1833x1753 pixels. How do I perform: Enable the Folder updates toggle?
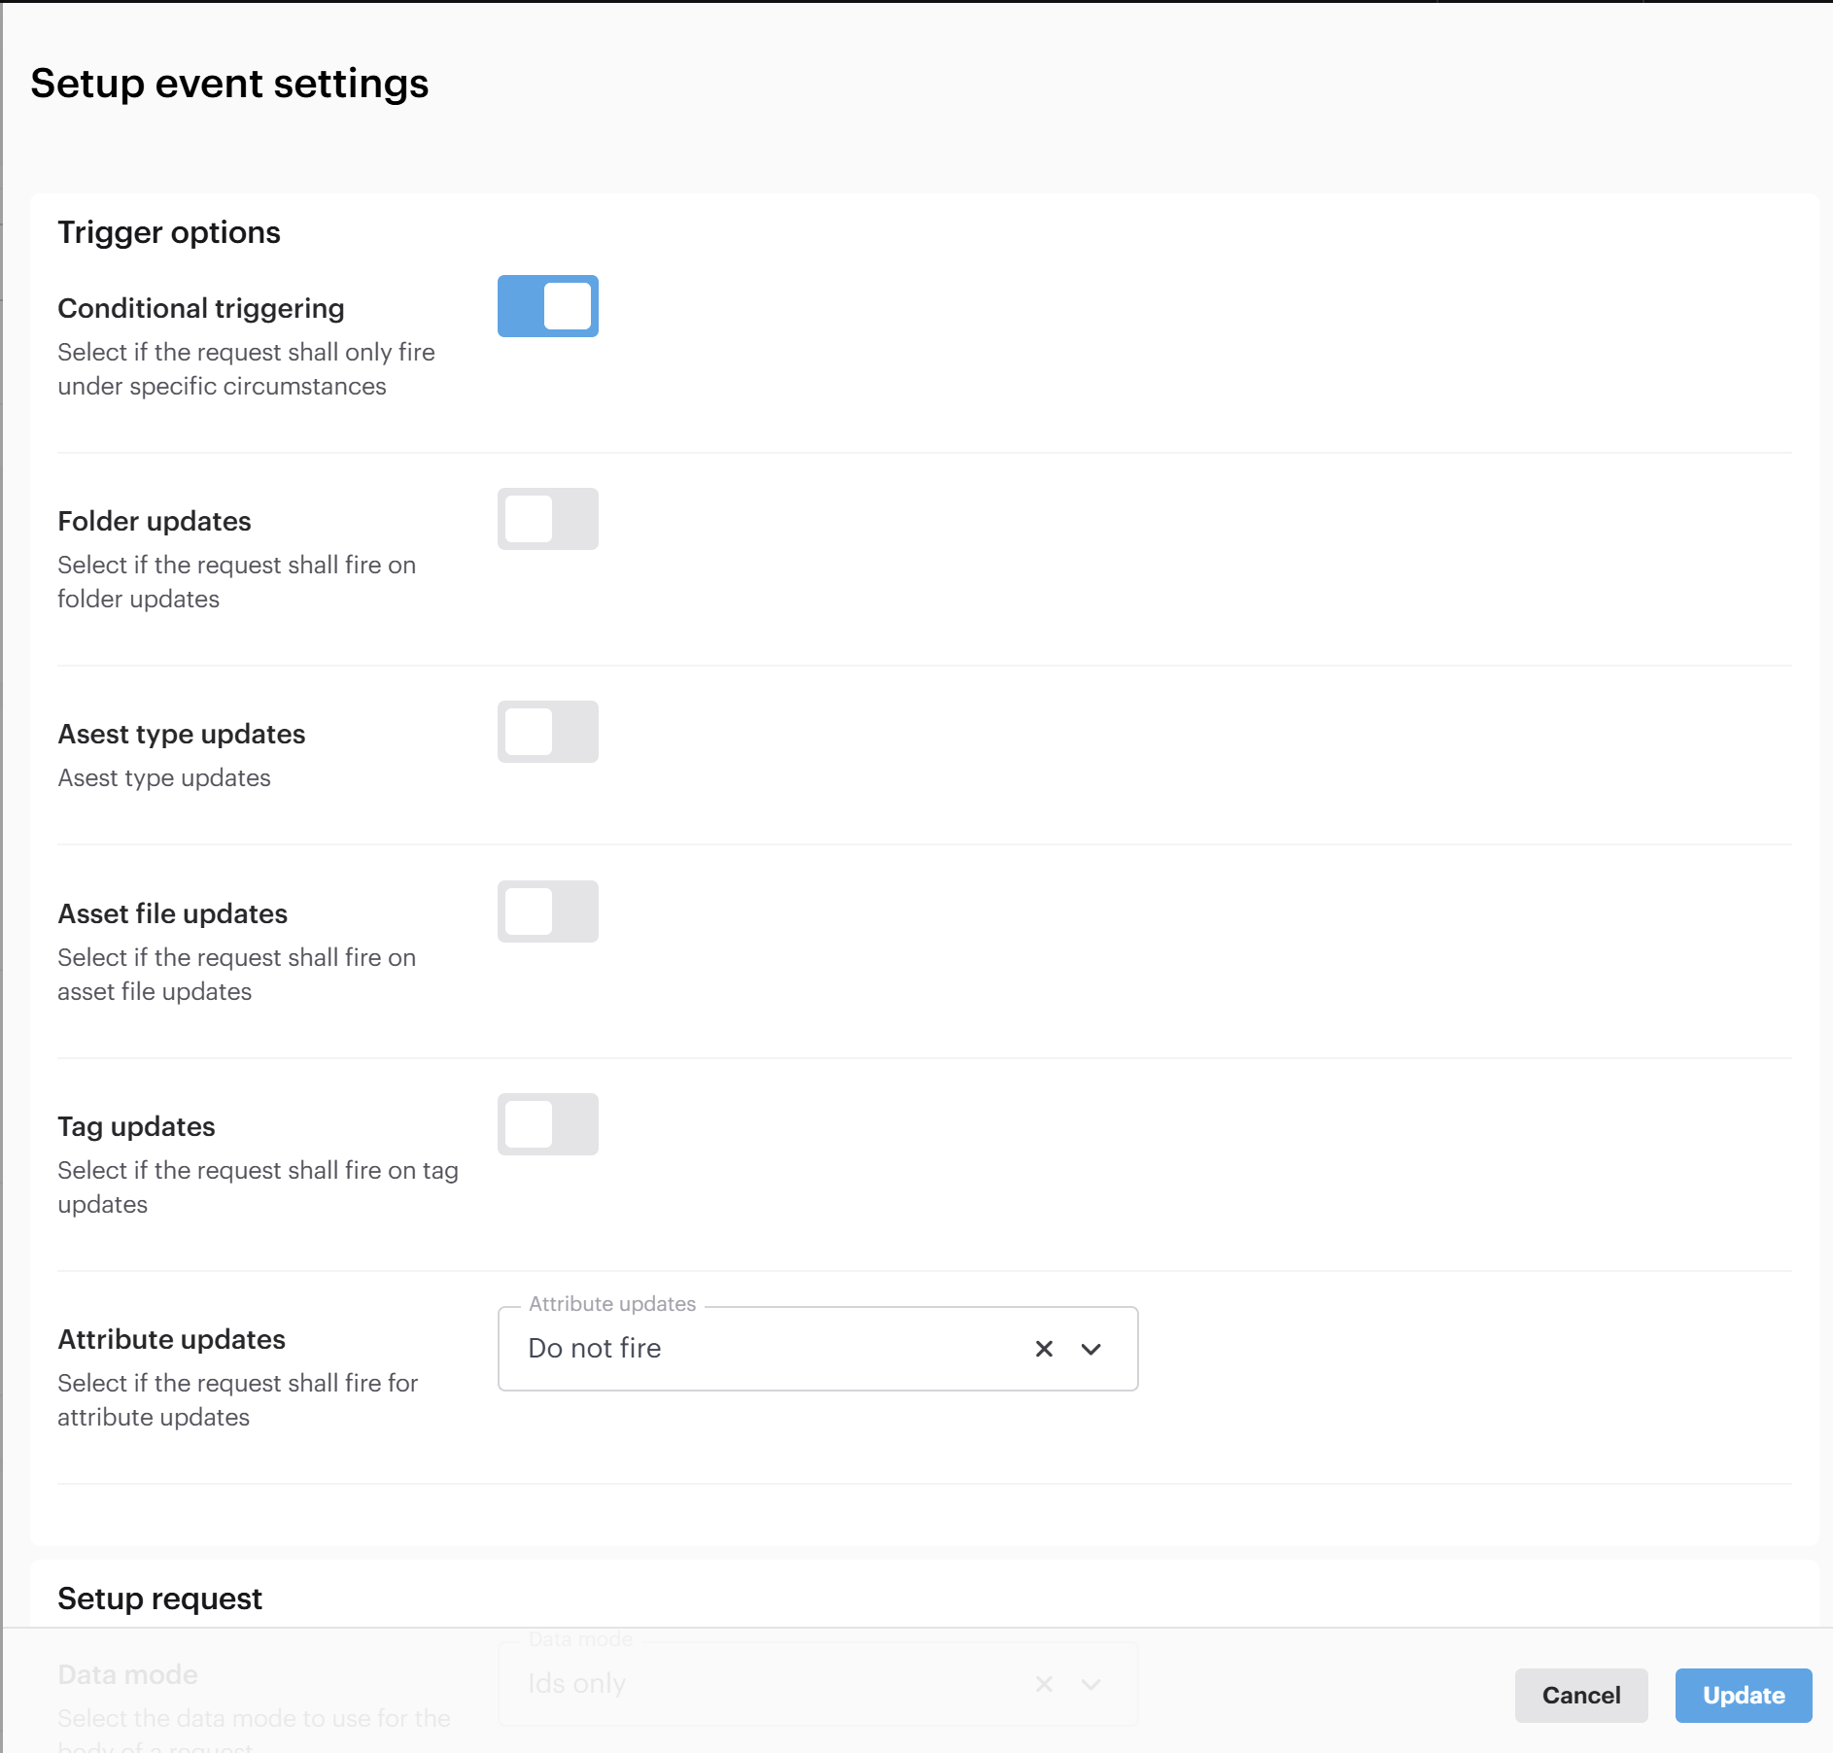548,519
